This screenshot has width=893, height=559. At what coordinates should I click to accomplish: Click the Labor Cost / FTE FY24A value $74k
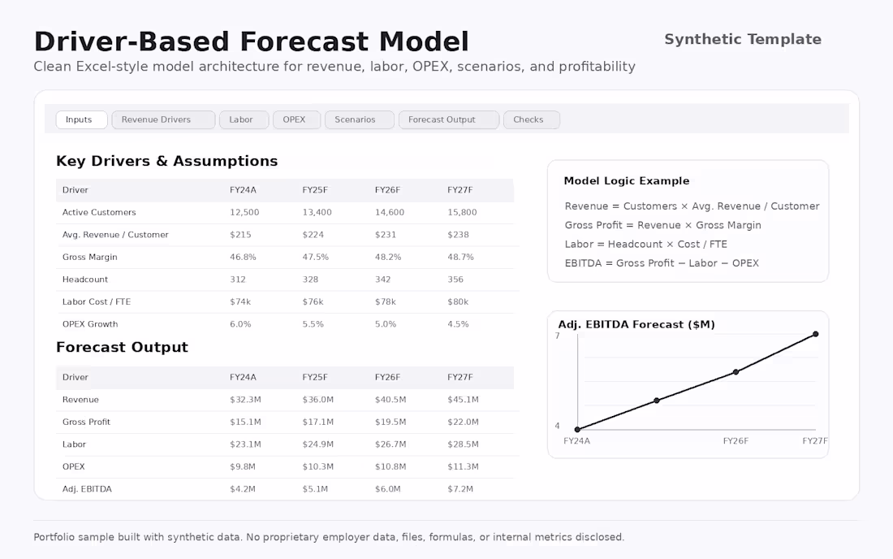tap(240, 301)
